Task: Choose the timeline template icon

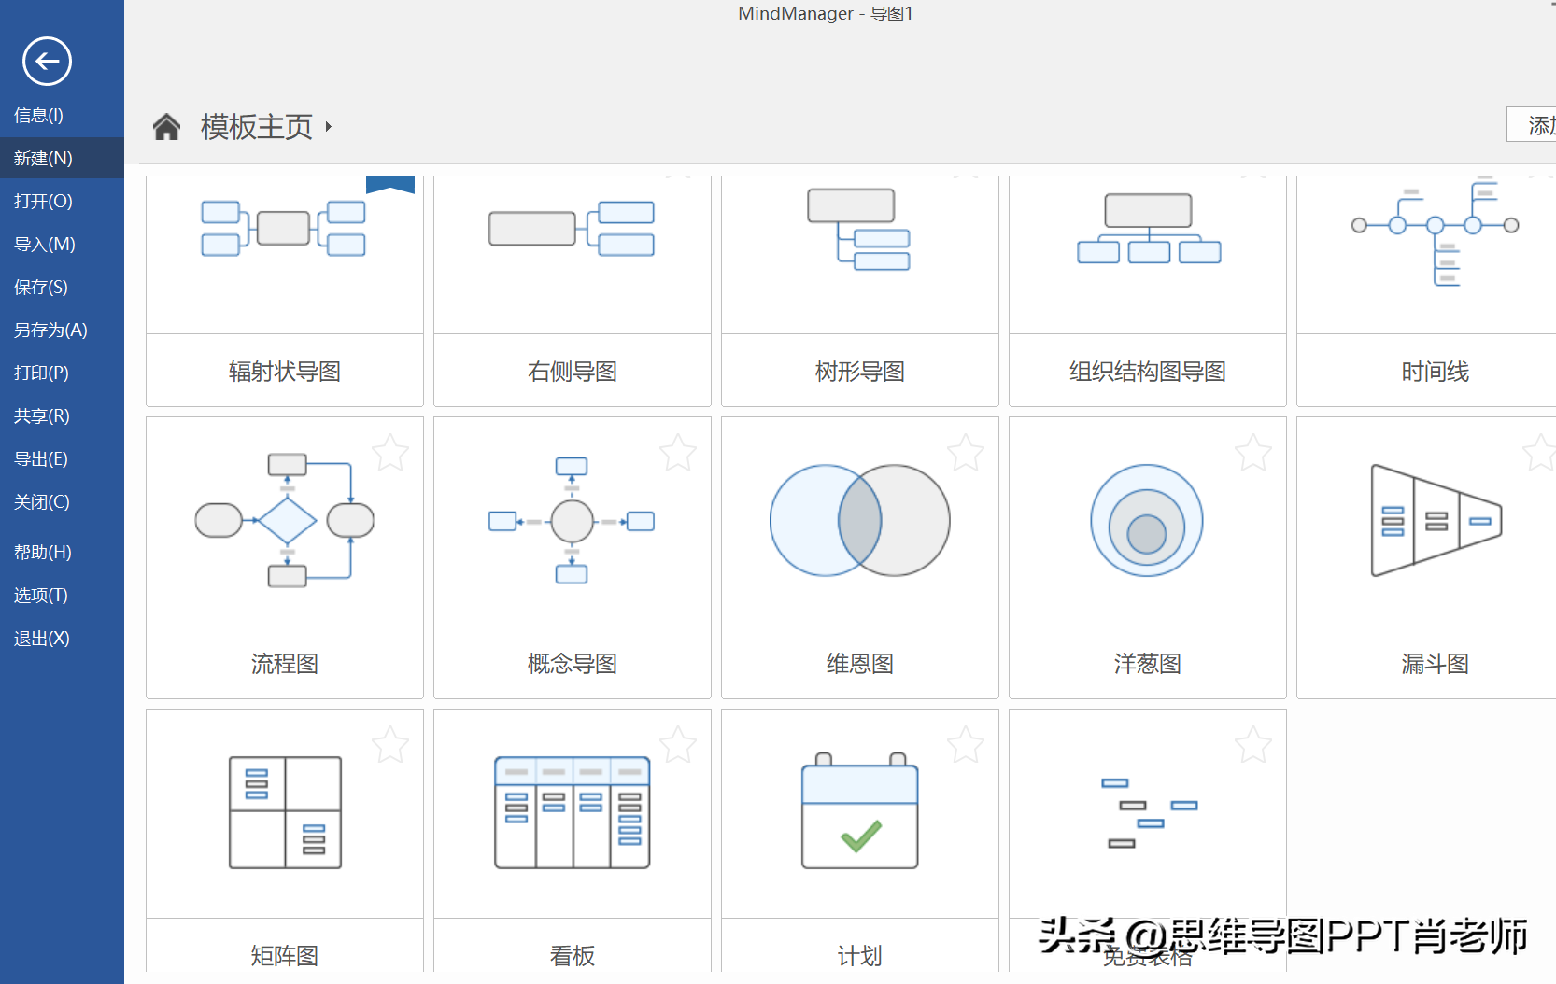Action: 1436,232
